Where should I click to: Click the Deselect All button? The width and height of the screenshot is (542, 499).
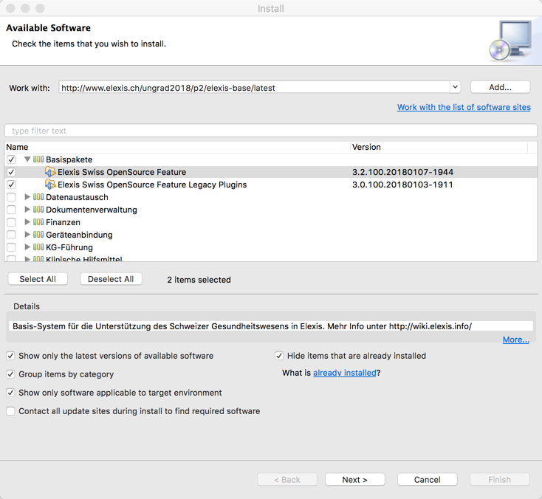111,279
